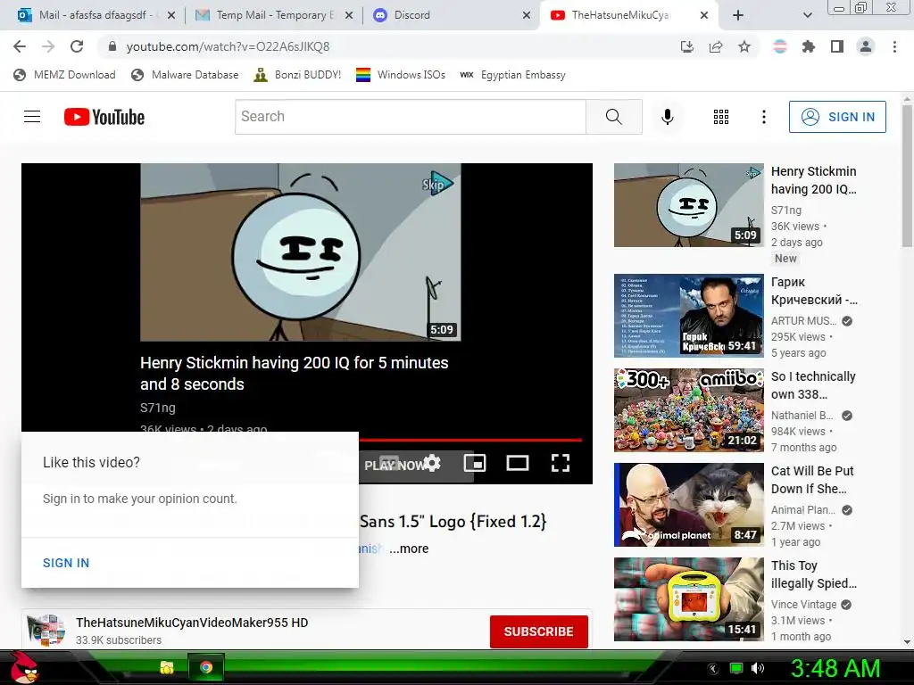Open YouTube settings three-dot menu
914x685 pixels.
click(x=764, y=117)
